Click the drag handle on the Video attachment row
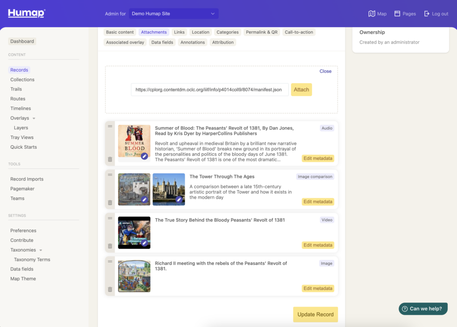This screenshot has width=457, height=327. (x=110, y=218)
